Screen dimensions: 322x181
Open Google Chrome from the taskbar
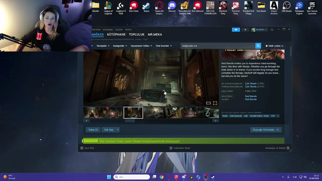tap(162, 177)
